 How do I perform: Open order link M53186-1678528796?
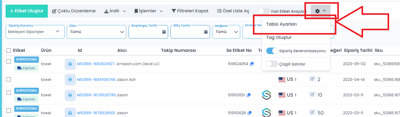click(x=96, y=95)
